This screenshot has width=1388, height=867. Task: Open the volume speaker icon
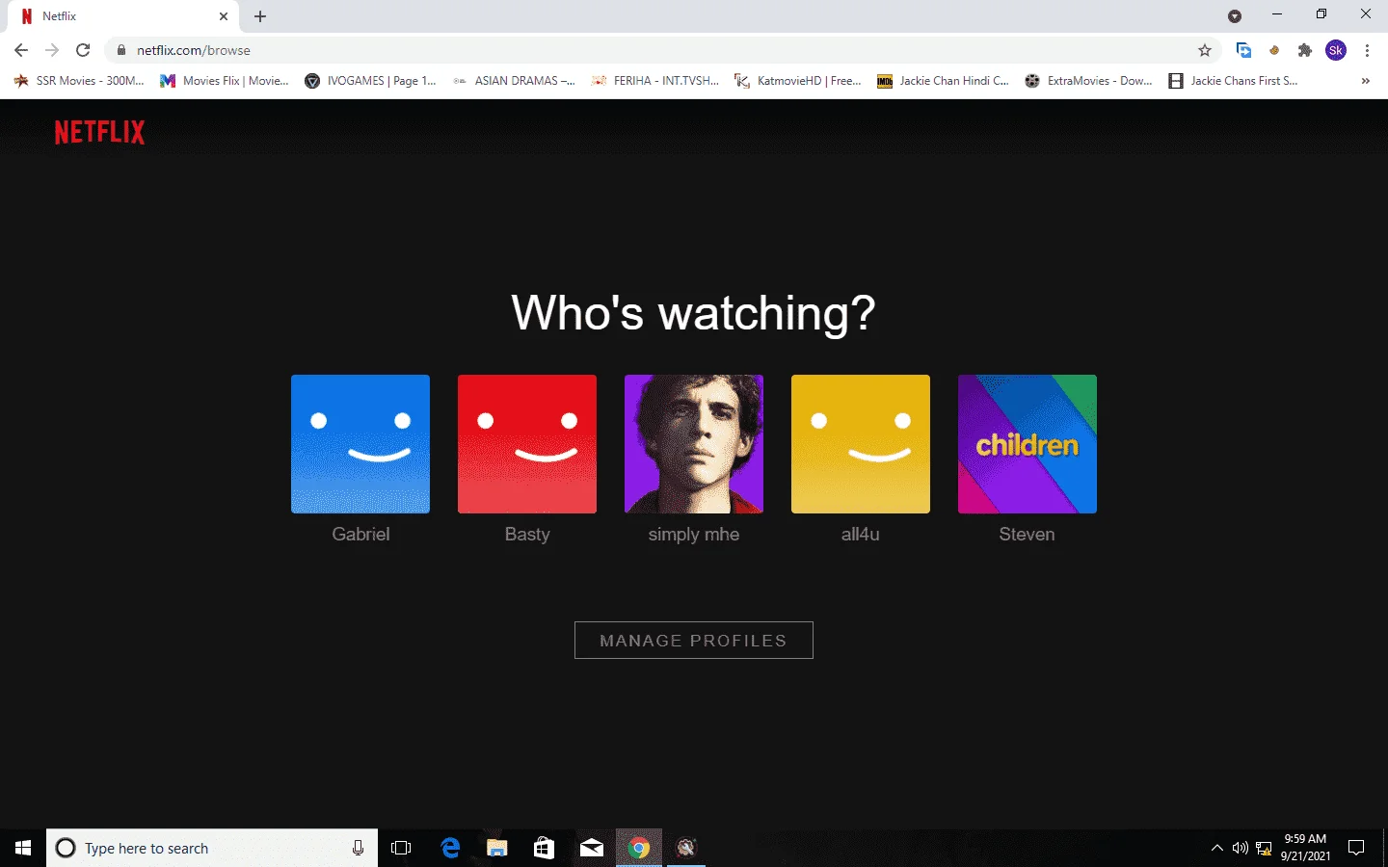(x=1241, y=848)
